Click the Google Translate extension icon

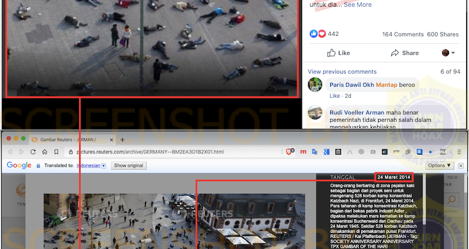pyautogui.click(x=315, y=152)
